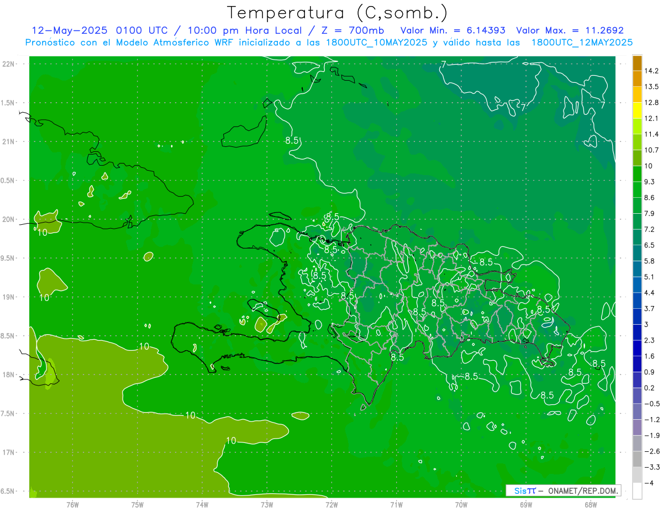Click the 0.2 value on the color scale
Image resolution: width=663 pixels, height=512 pixels.
[650, 388]
